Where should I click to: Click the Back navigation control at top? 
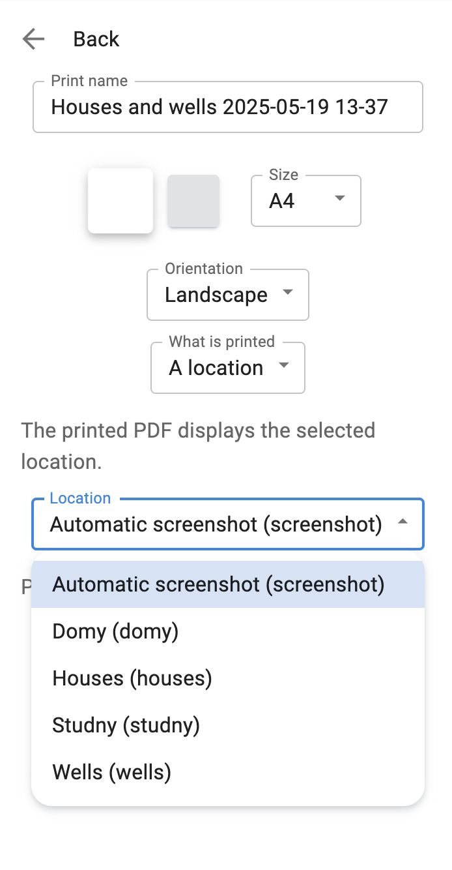(x=95, y=39)
